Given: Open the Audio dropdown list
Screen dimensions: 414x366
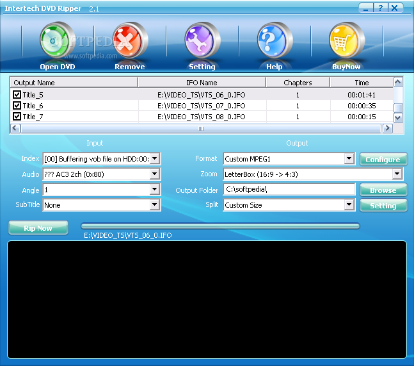Looking at the screenshot, I should tap(155, 174).
